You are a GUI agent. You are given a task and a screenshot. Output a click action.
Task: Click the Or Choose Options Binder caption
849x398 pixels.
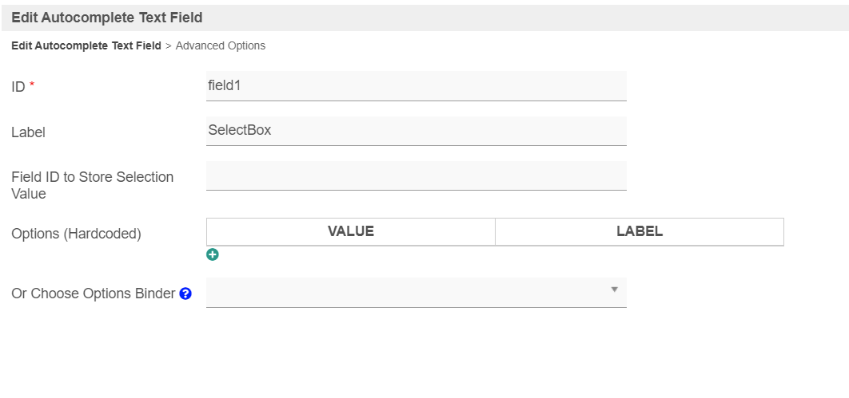[x=93, y=294]
